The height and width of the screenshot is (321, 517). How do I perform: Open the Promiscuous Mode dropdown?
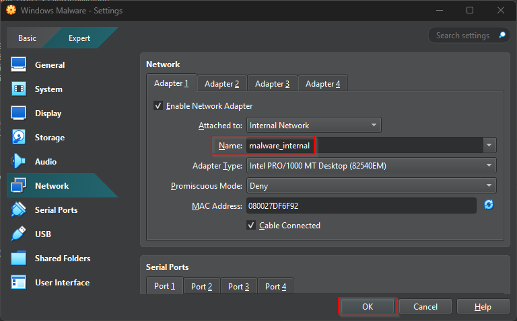point(371,186)
